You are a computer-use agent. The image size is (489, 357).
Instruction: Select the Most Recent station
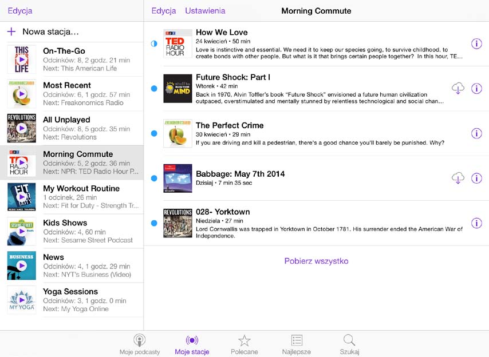[72, 93]
